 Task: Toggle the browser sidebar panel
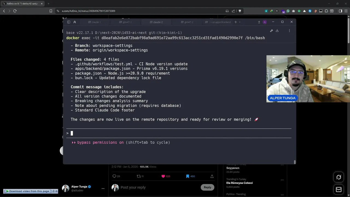tap(340, 11)
